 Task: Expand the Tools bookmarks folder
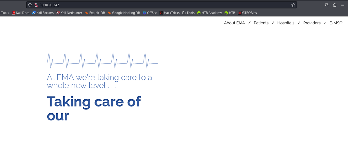[x=188, y=13]
